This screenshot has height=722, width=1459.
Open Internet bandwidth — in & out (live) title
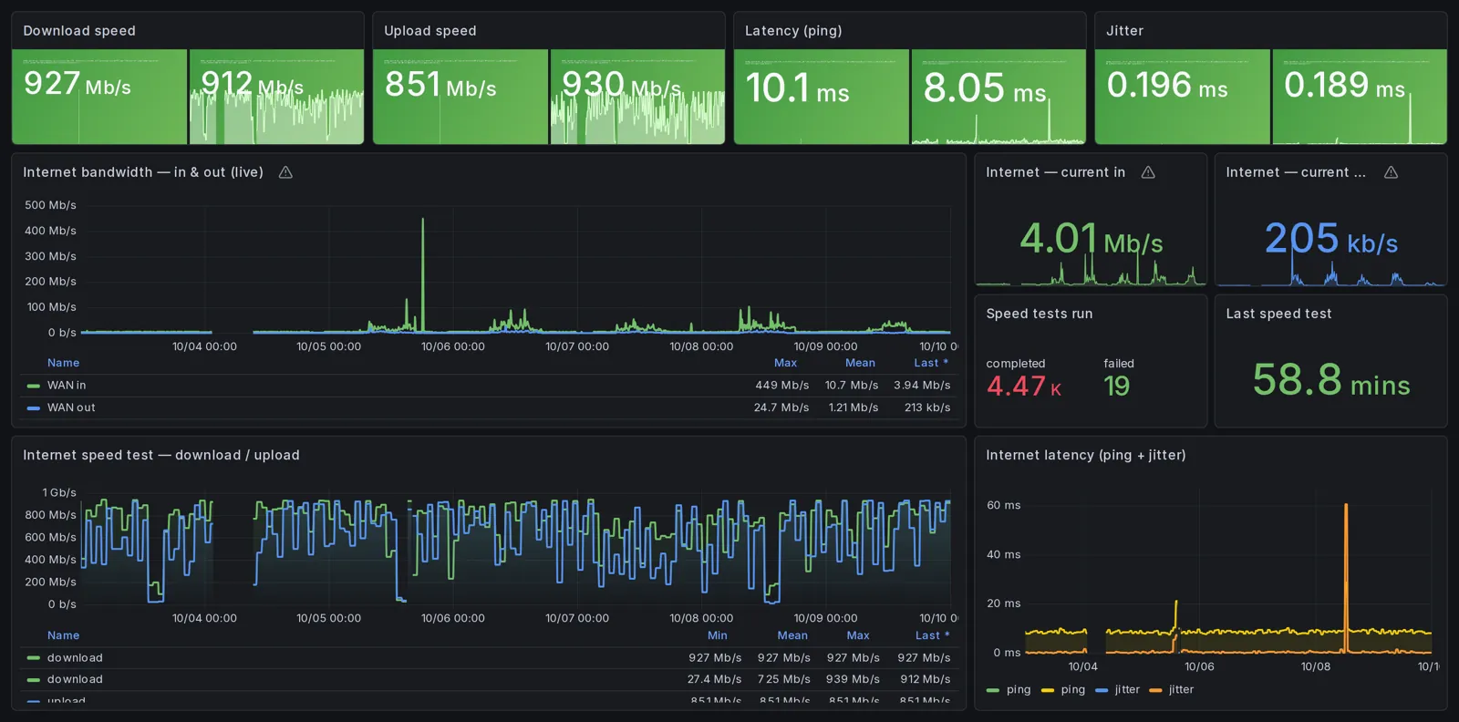(143, 172)
